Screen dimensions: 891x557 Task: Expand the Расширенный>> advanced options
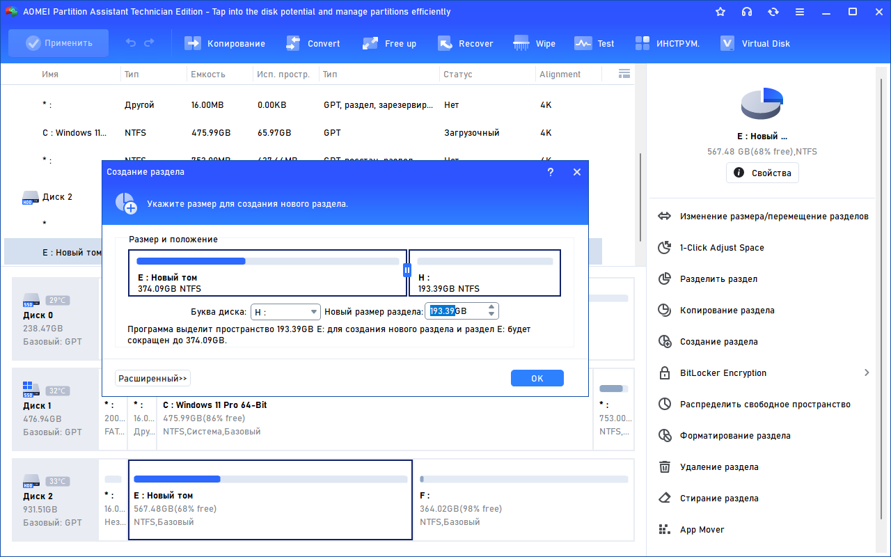[x=152, y=378]
